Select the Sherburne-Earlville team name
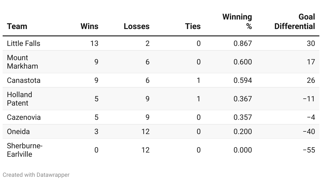Image resolution: width=322 pixels, height=181 pixels. pyautogui.click(x=25, y=150)
